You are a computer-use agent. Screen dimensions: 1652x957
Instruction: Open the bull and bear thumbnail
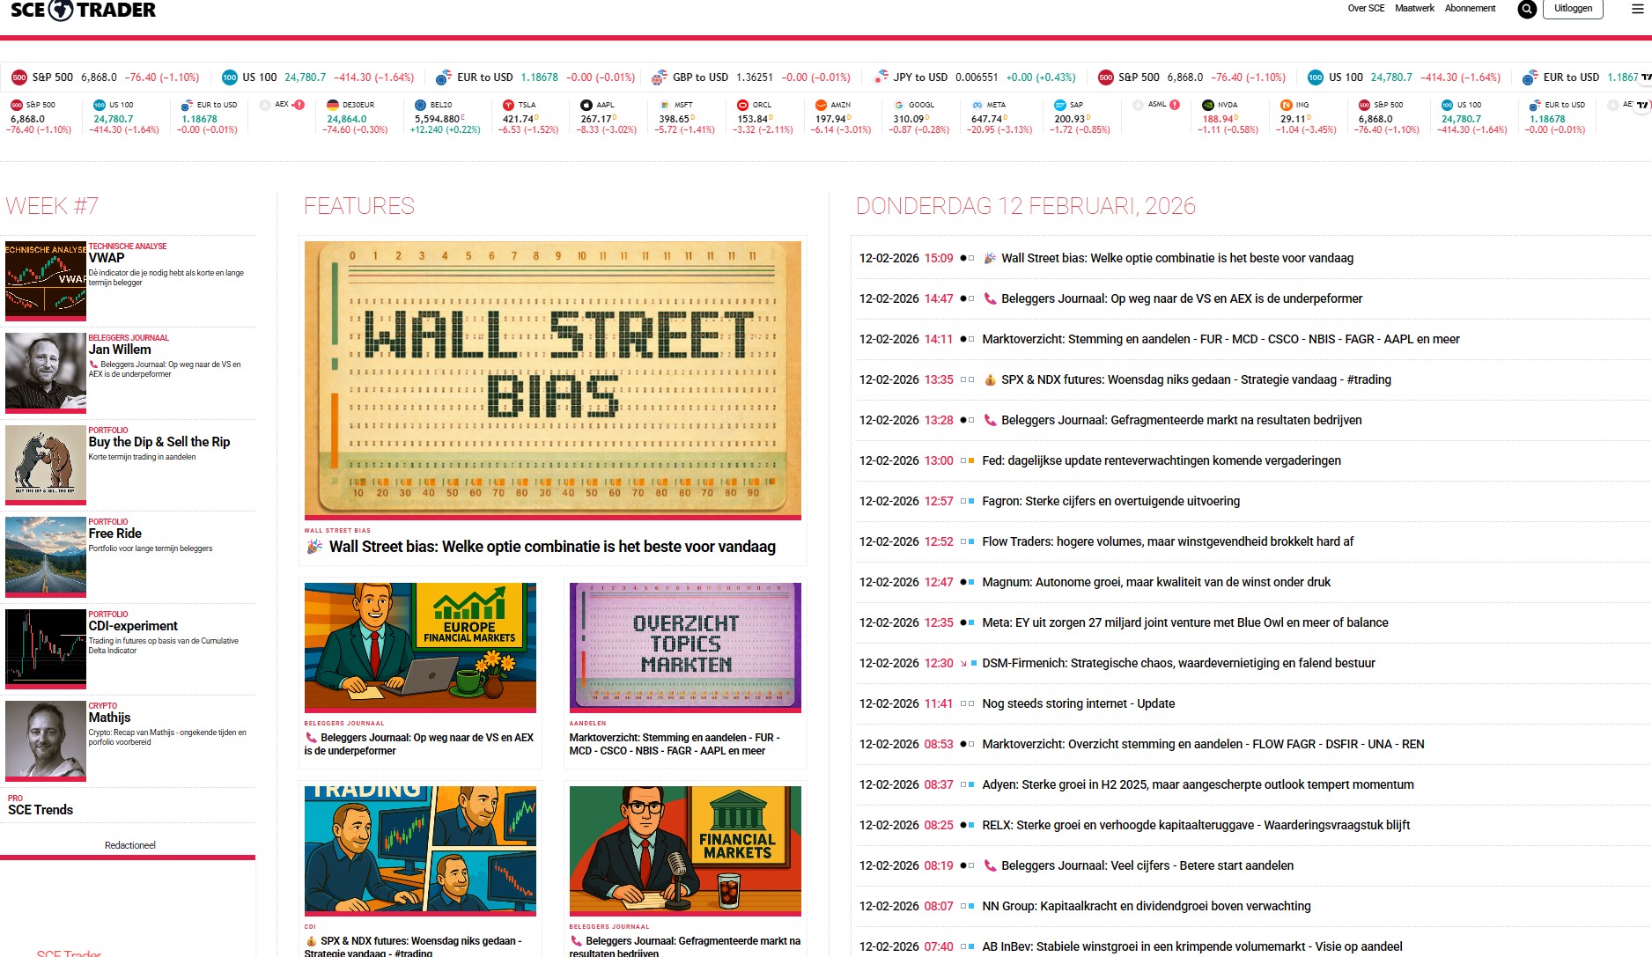click(46, 464)
